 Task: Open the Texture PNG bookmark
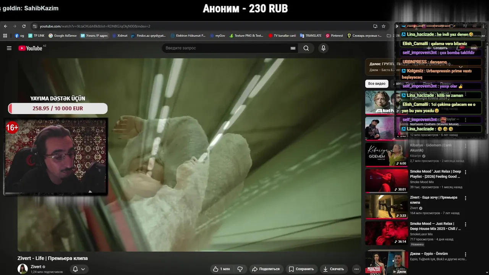(x=246, y=36)
